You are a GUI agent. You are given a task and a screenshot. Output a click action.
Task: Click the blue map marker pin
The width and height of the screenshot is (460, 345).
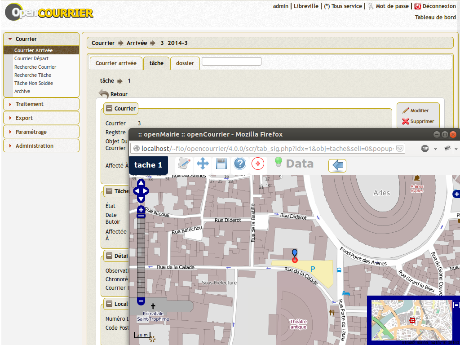pyautogui.click(x=295, y=253)
